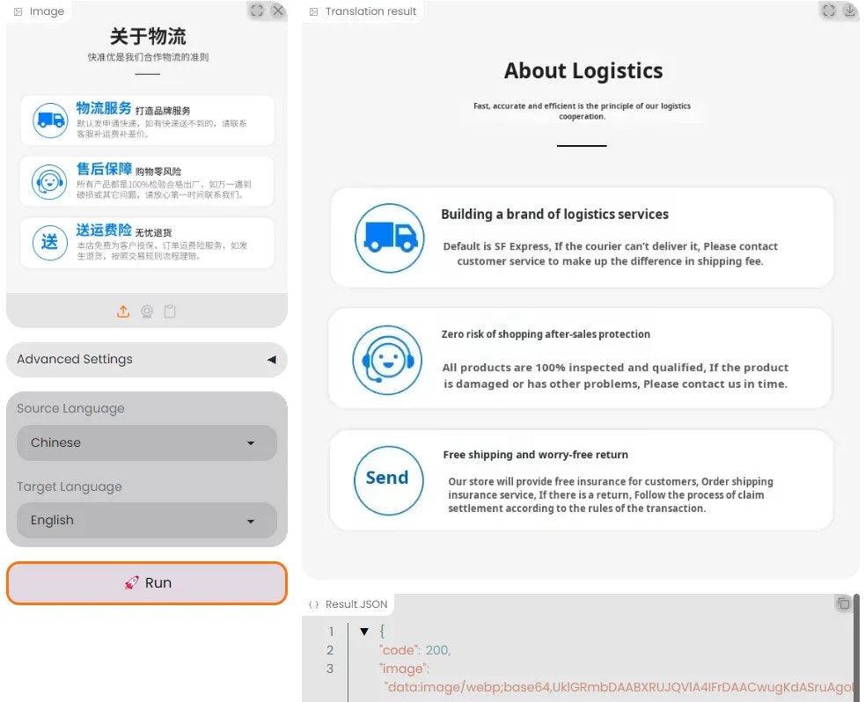Download the translated image
This screenshot has height=702, width=865.
[847, 11]
